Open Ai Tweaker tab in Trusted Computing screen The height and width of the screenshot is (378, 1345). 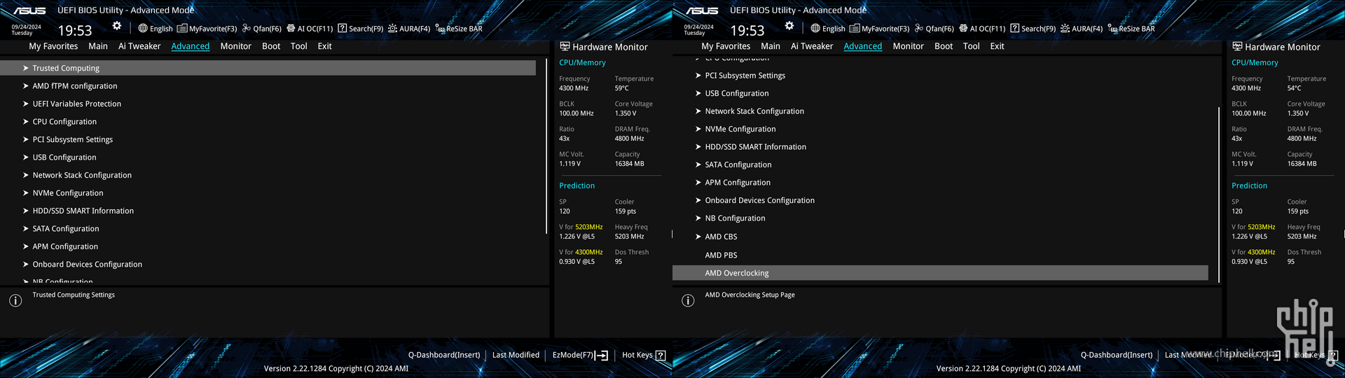click(139, 46)
